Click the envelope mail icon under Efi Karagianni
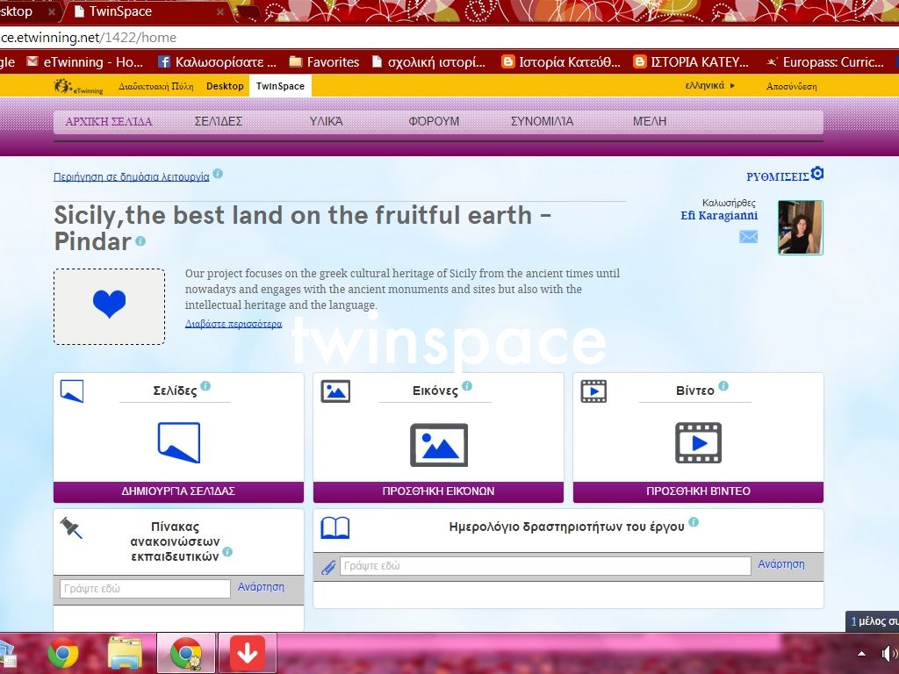Screen dimensions: 899x674 click(x=748, y=236)
